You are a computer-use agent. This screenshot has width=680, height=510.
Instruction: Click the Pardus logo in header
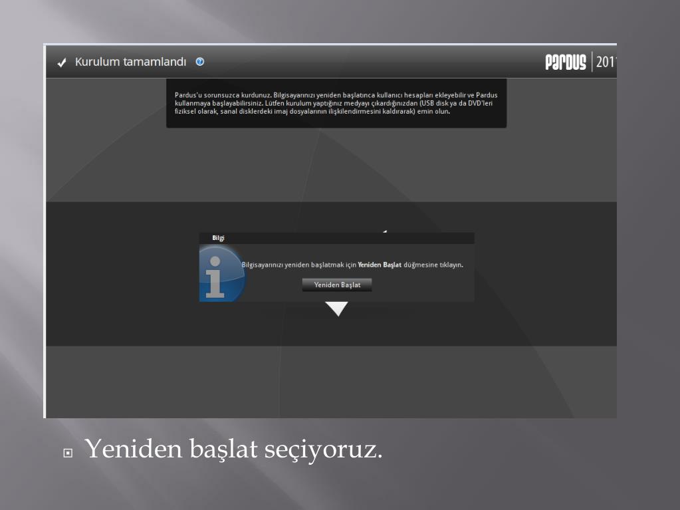pyautogui.click(x=566, y=62)
